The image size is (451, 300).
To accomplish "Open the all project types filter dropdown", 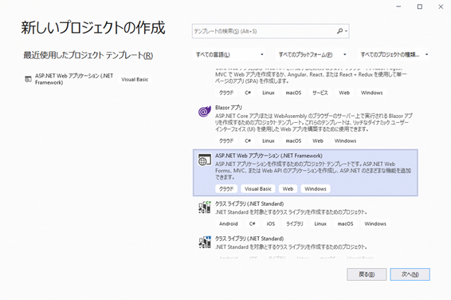I will (394, 54).
